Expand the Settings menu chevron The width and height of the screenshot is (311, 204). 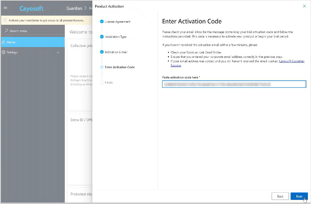coord(58,52)
